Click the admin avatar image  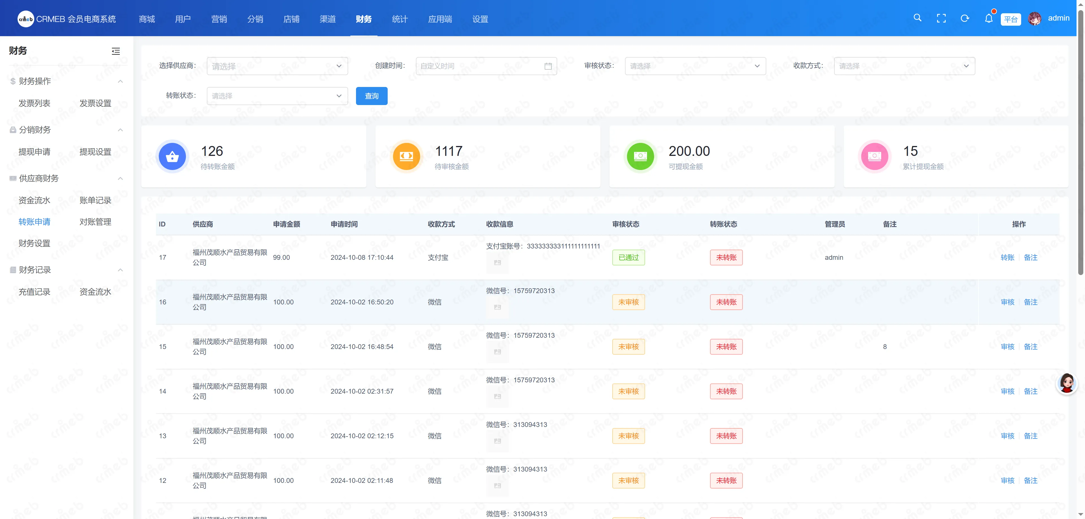1034,19
